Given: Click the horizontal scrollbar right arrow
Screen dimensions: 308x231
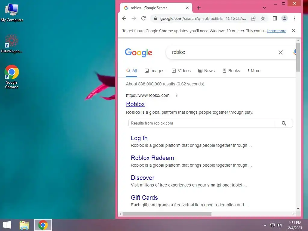Looking at the screenshot, I should 293,214.
